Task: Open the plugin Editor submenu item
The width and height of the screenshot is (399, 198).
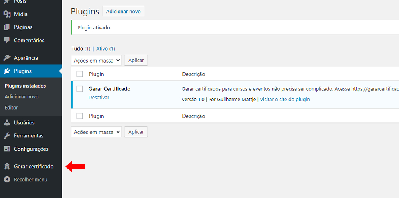Action: coord(11,108)
